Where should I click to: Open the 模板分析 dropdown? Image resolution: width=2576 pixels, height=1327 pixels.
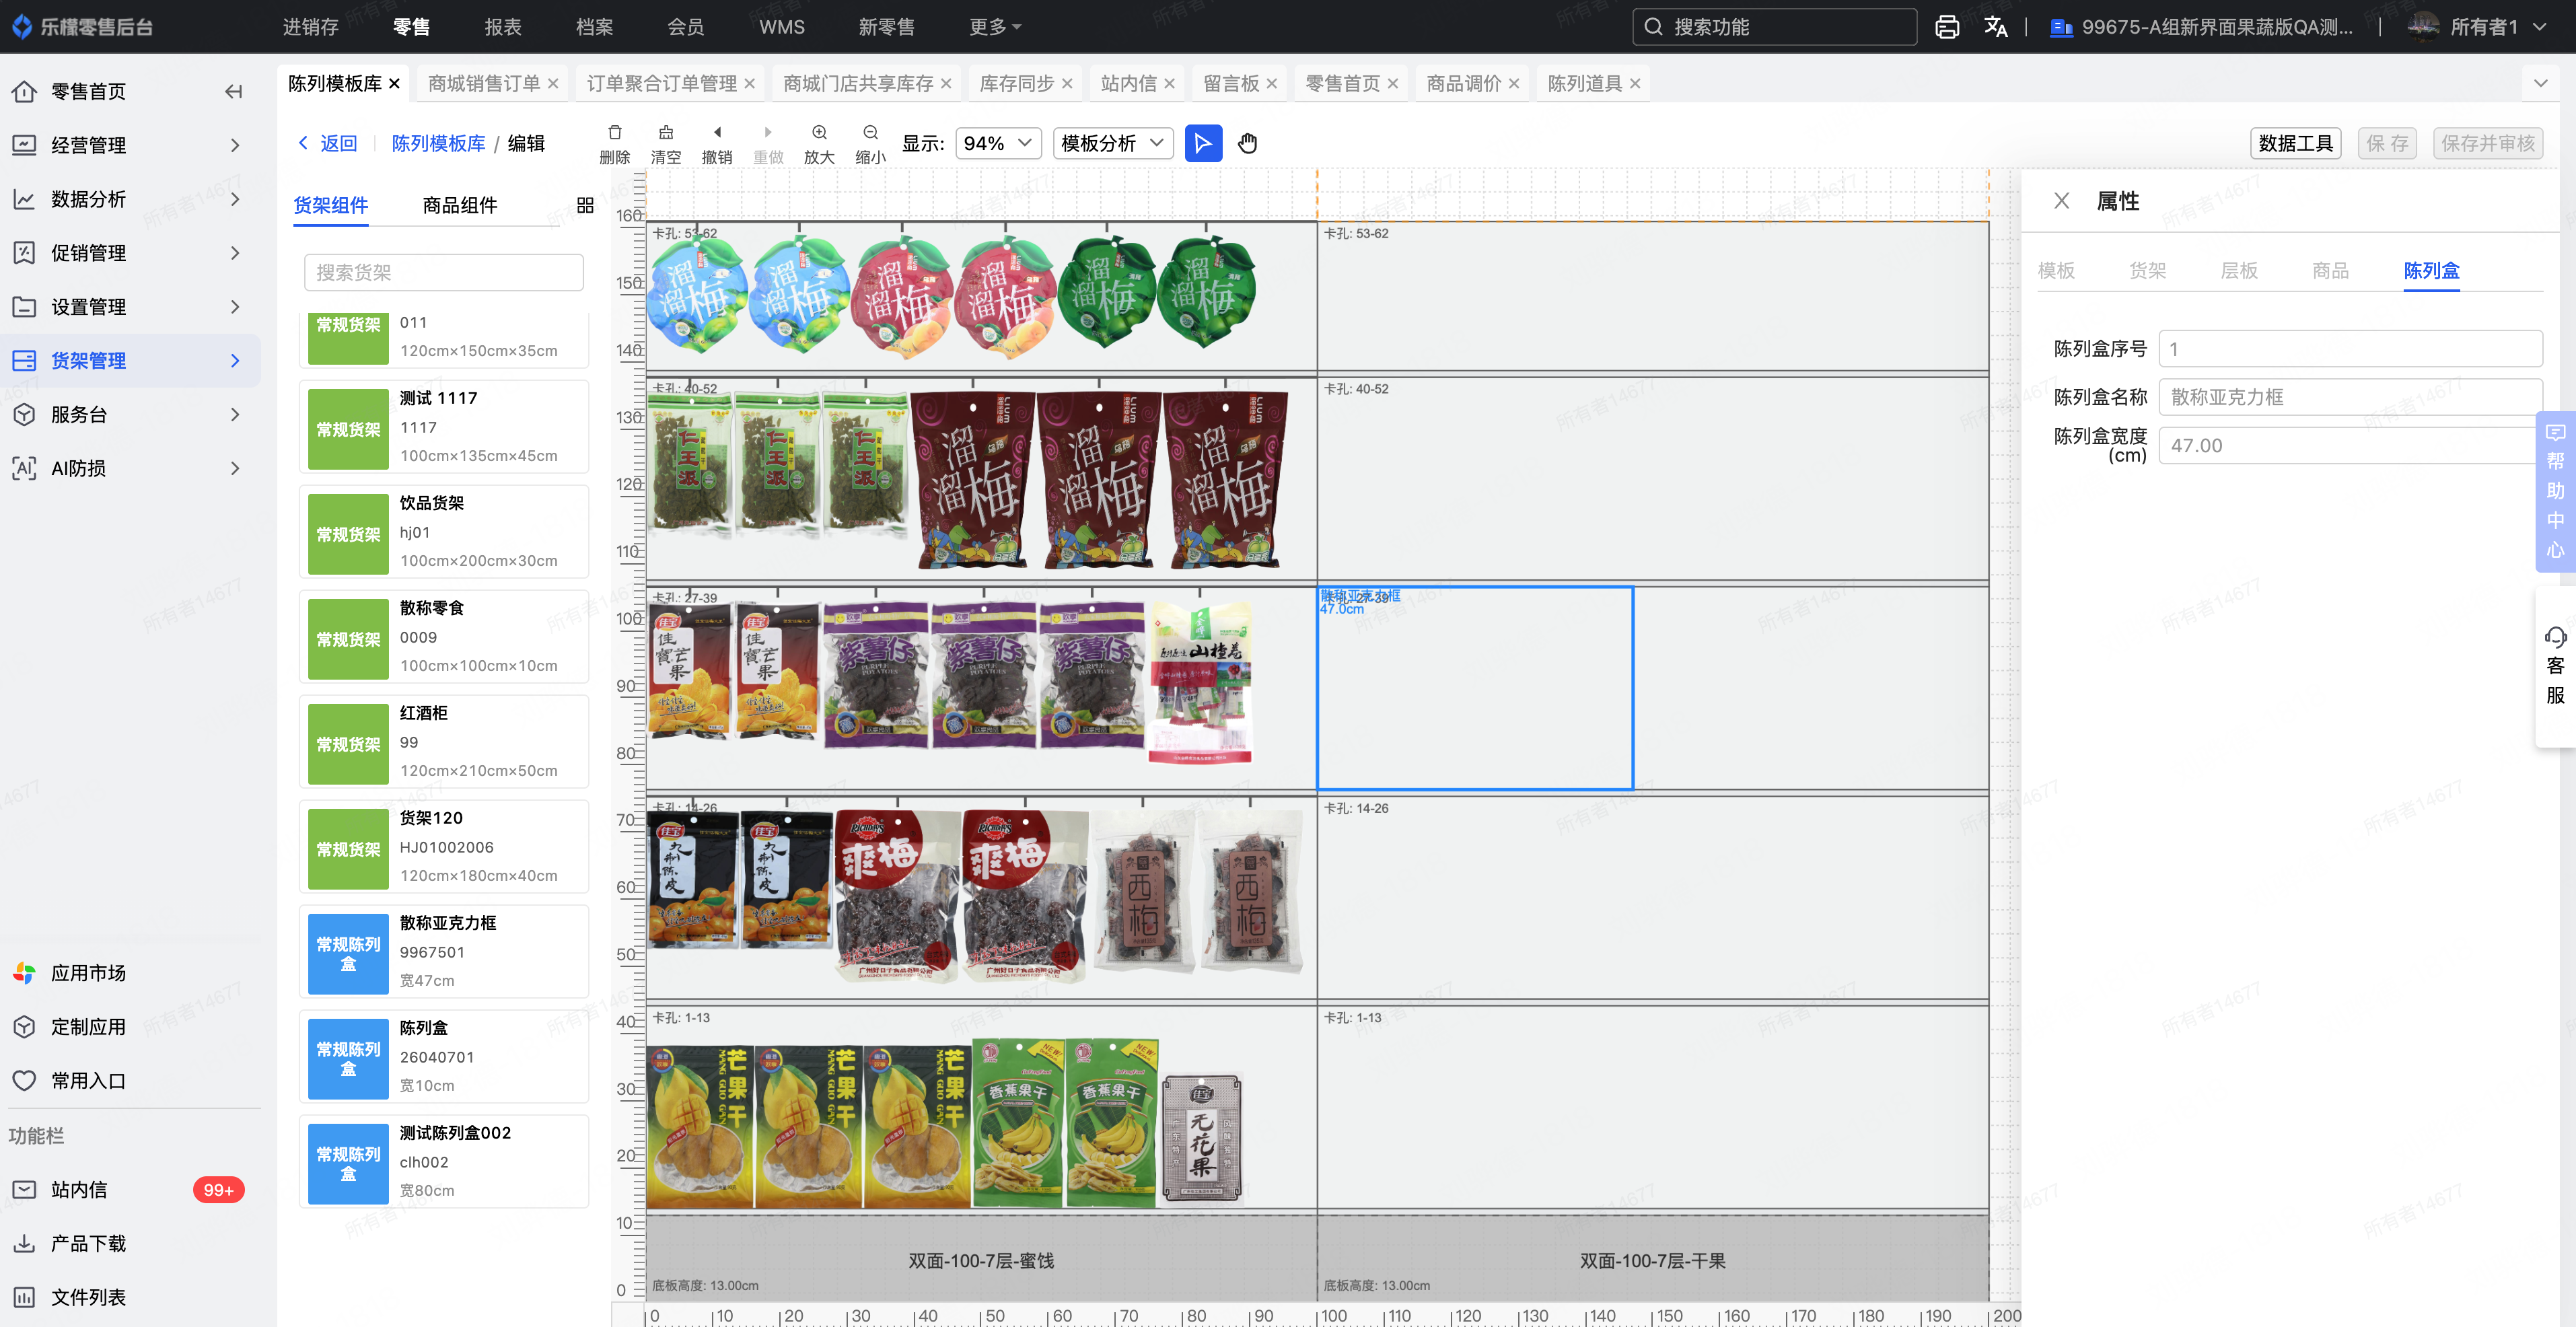(1112, 144)
